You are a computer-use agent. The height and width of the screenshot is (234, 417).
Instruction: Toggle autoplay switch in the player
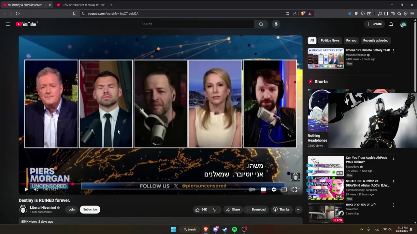pyautogui.click(x=252, y=189)
